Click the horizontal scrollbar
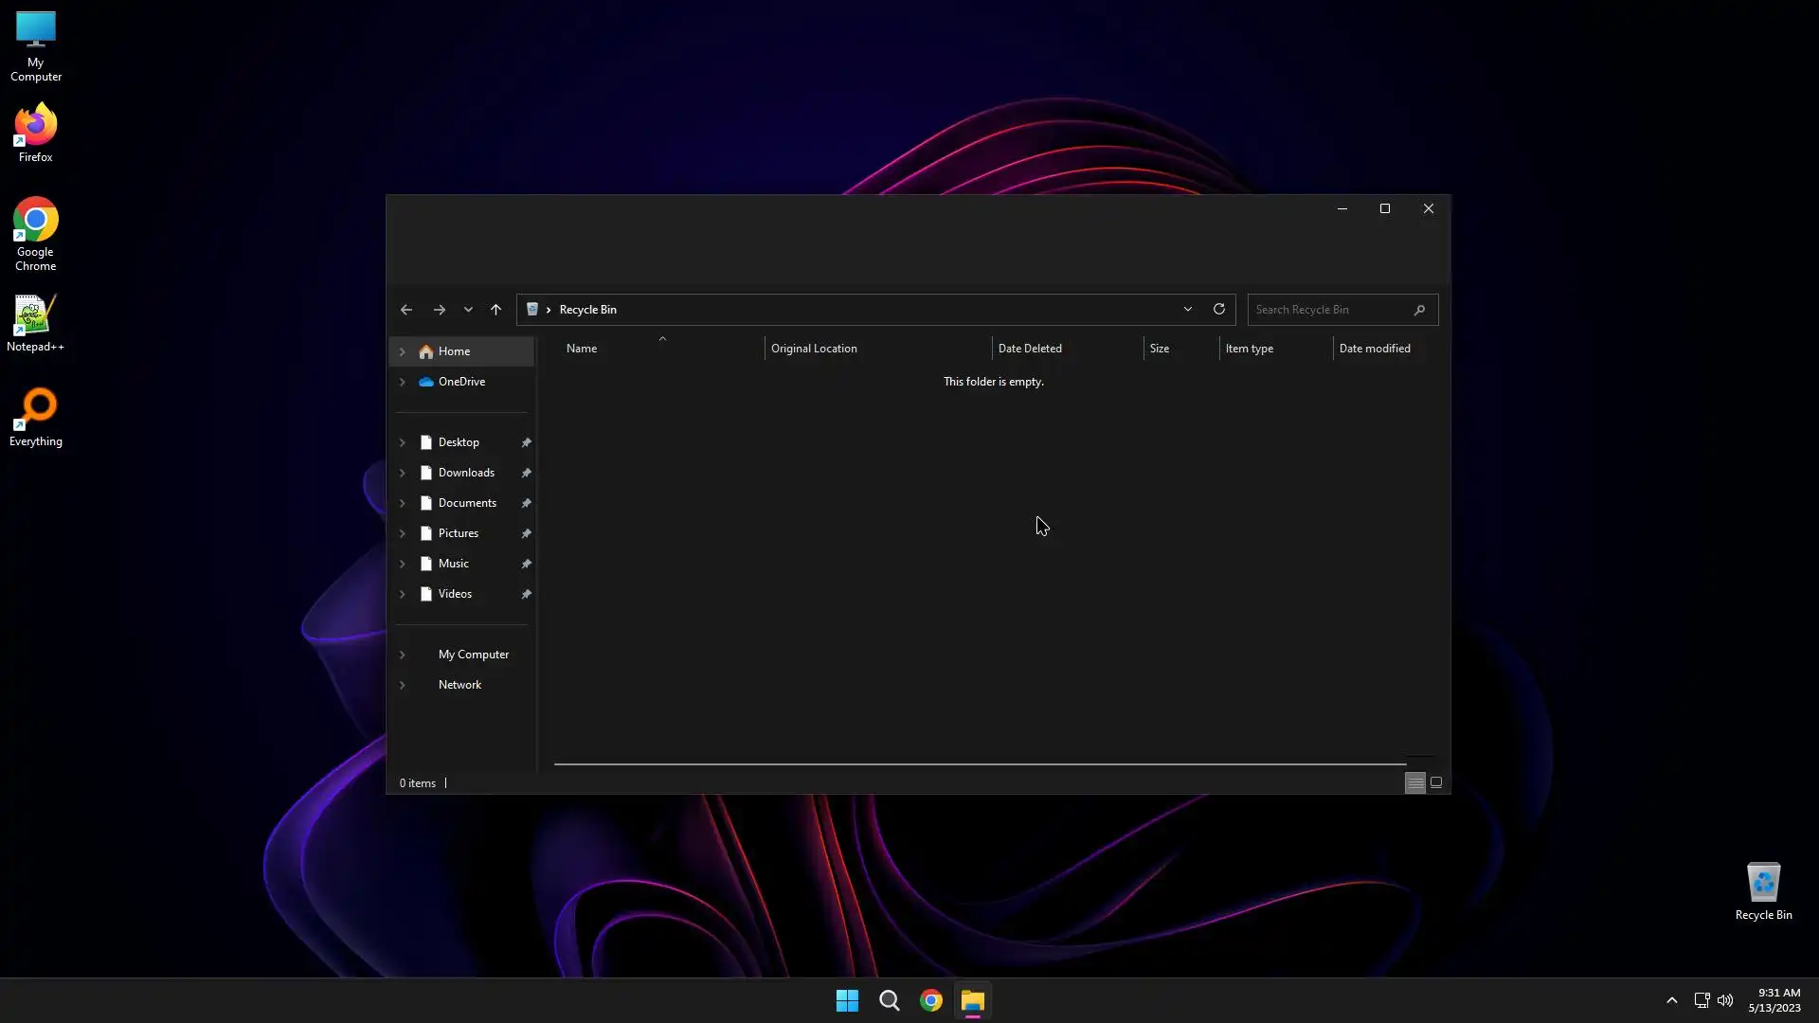Viewport: 1819px width, 1023px height. pyautogui.click(x=980, y=763)
